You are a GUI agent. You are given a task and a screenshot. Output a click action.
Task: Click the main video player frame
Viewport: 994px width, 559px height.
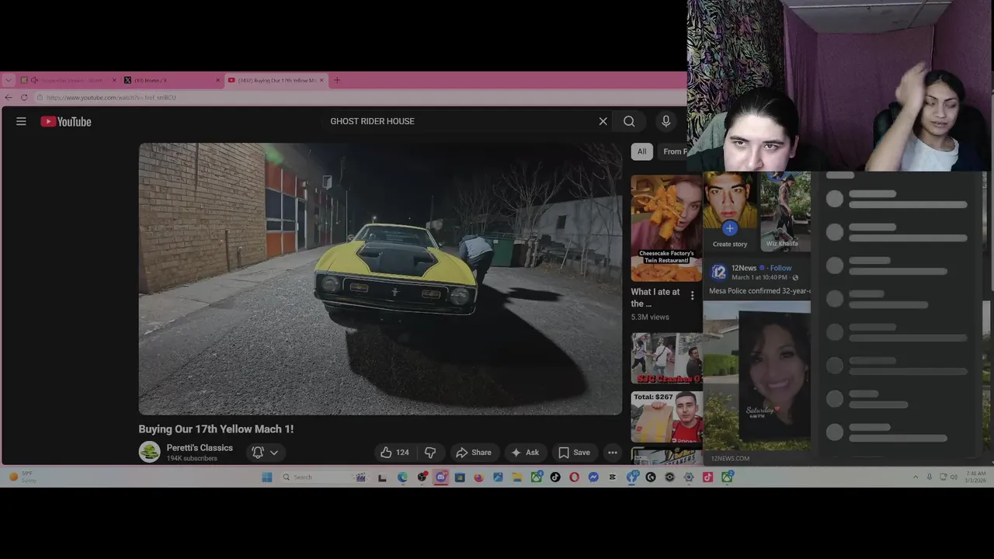(x=381, y=279)
